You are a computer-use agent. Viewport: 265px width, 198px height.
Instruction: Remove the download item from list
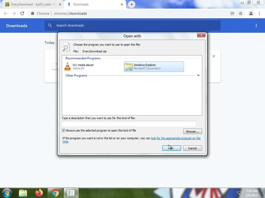214,56
